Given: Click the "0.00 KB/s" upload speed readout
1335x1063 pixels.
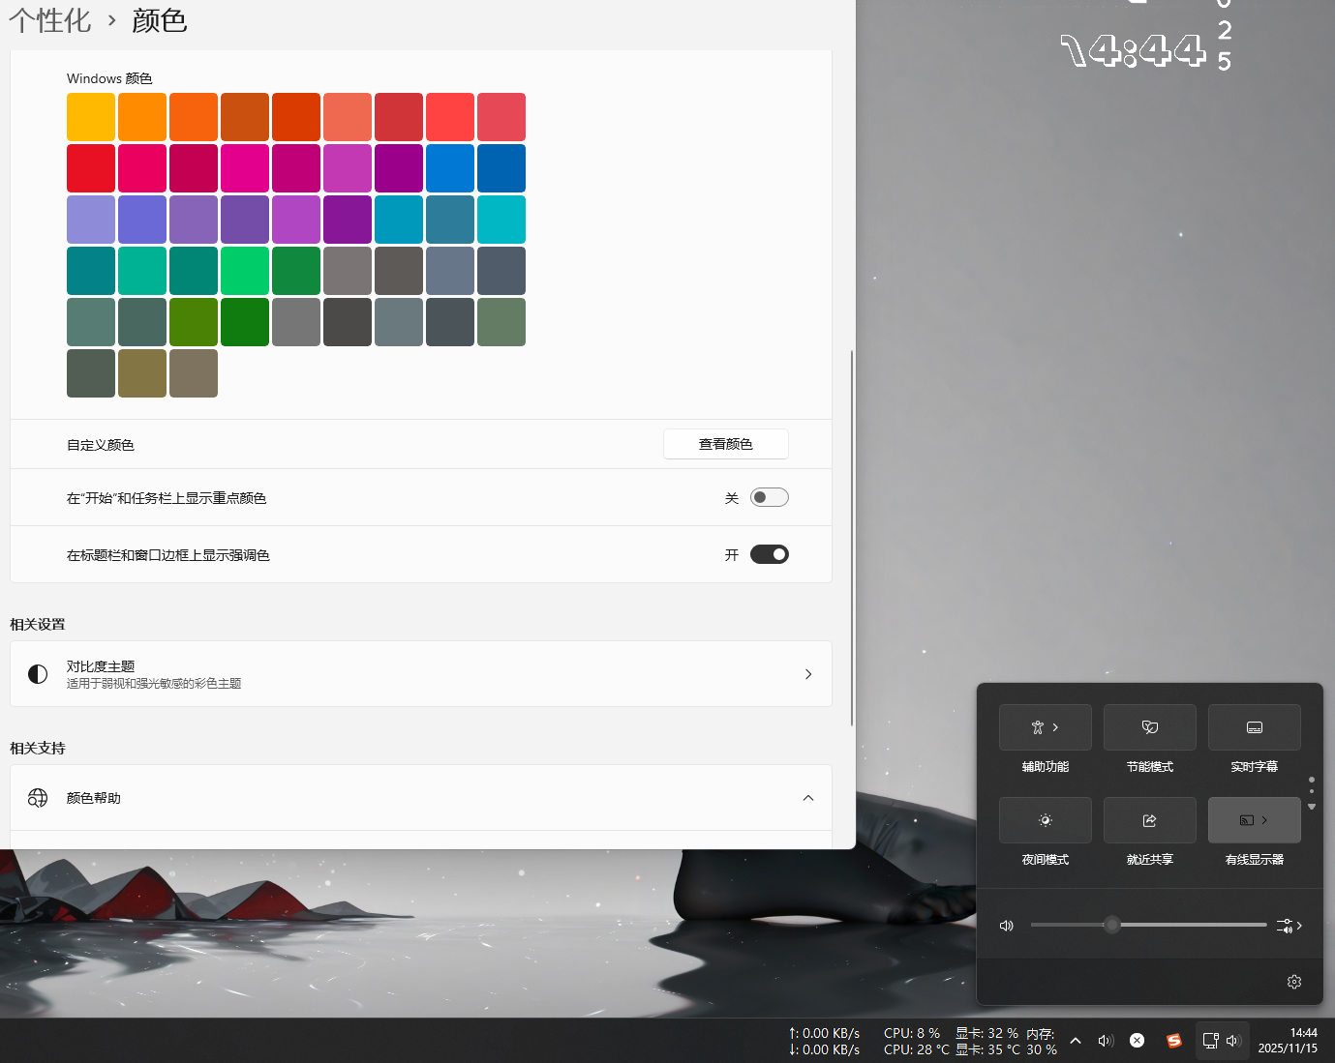Looking at the screenshot, I should [x=824, y=1033].
